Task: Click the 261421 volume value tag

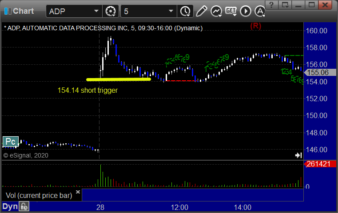Action: tap(320, 164)
